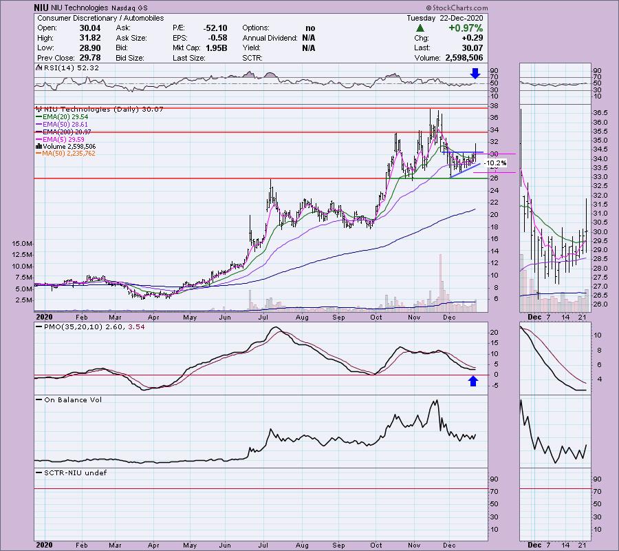Click the percentage change +0.97%
619x551 pixels.
[x=466, y=28]
